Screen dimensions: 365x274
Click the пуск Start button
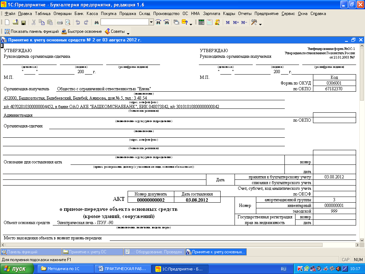click(17, 269)
